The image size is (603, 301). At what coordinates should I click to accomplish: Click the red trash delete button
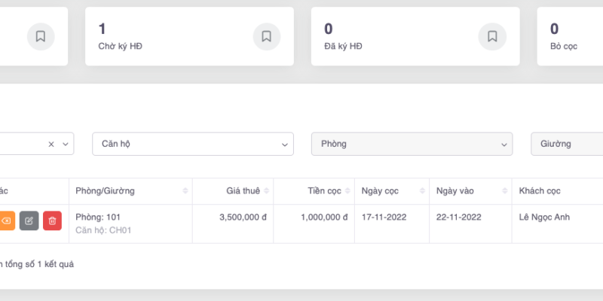click(52, 220)
